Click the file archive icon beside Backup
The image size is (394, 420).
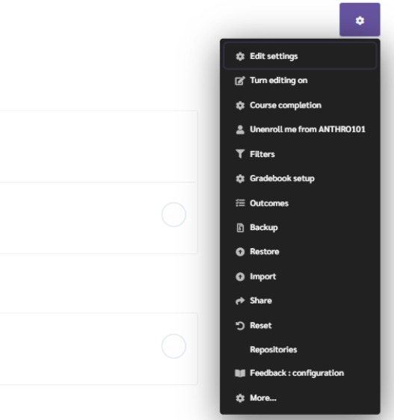point(240,228)
